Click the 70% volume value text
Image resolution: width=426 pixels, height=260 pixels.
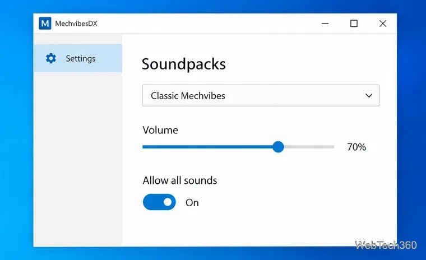pos(356,147)
